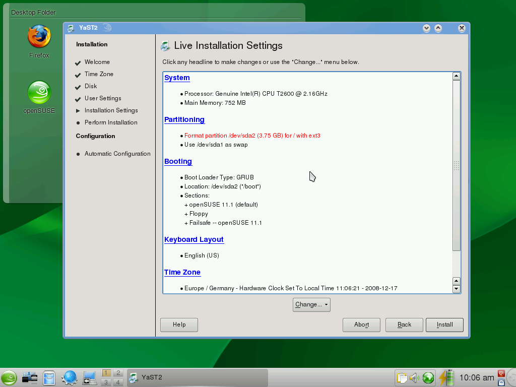Click the Welcome step in installation sidebar
This screenshot has height=387, width=516.
coord(97,62)
